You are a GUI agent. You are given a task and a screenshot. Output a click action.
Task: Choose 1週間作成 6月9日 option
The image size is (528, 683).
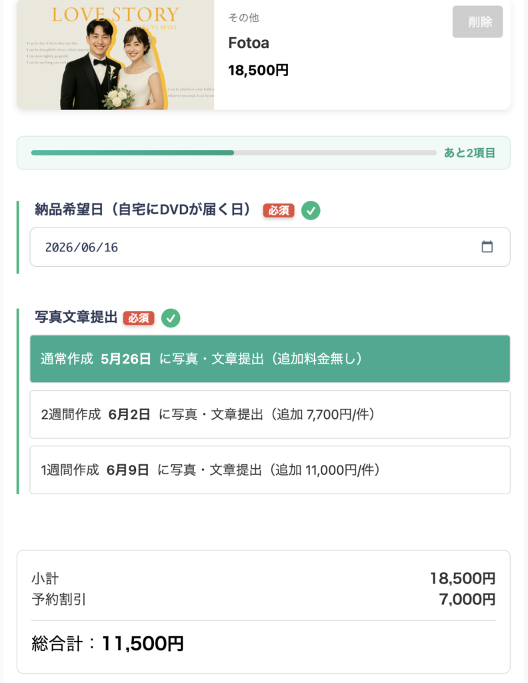point(270,470)
